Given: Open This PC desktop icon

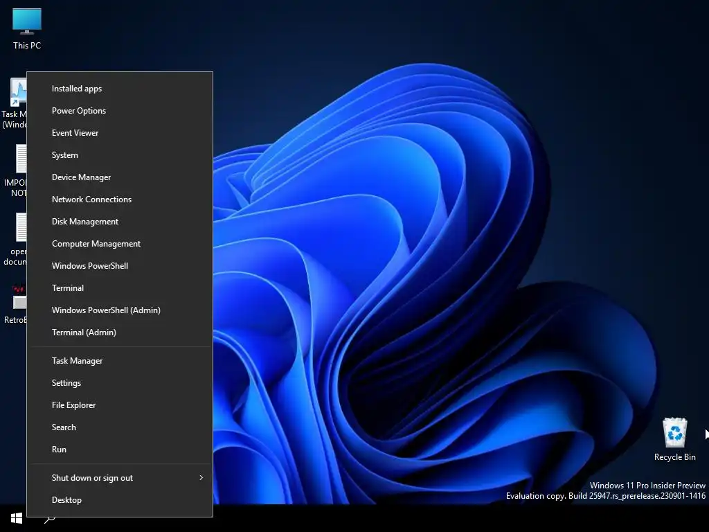Looking at the screenshot, I should pos(27,28).
